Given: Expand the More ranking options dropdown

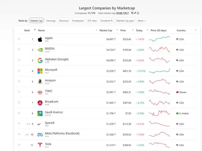Looking at the screenshot, I should (x=142, y=21).
